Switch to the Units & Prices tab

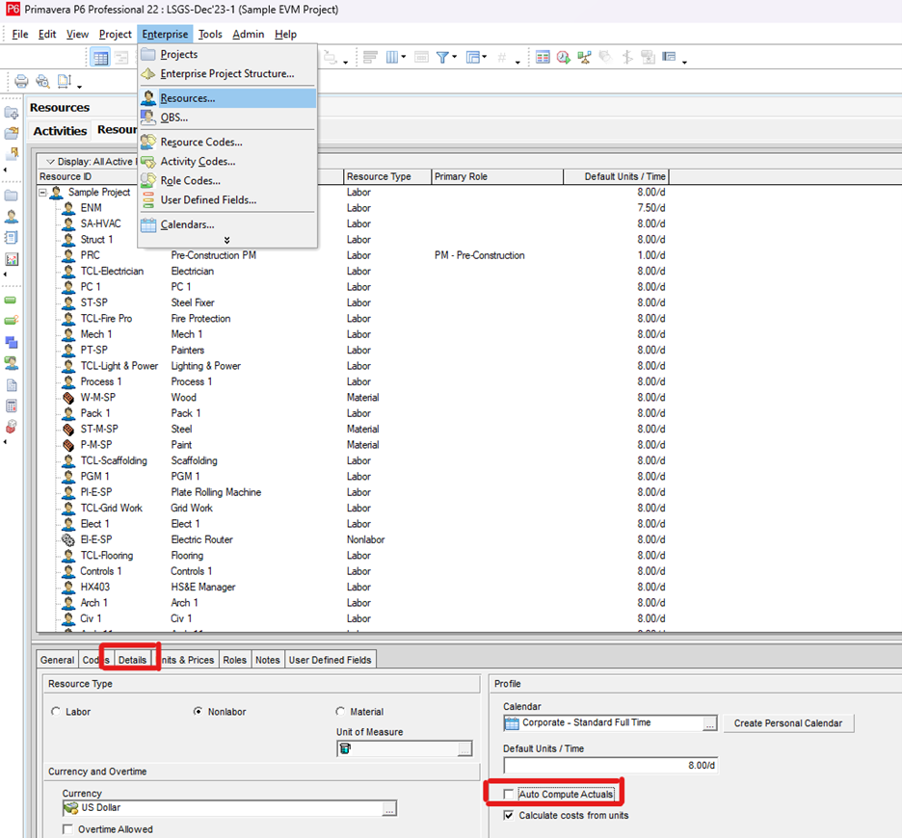pyautogui.click(x=187, y=660)
